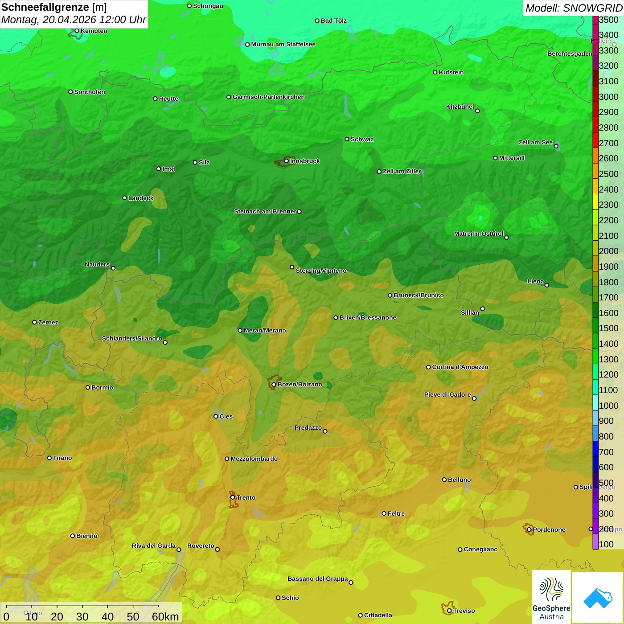Click the Rovereto label
The height and width of the screenshot is (624, 624).
[x=201, y=546]
